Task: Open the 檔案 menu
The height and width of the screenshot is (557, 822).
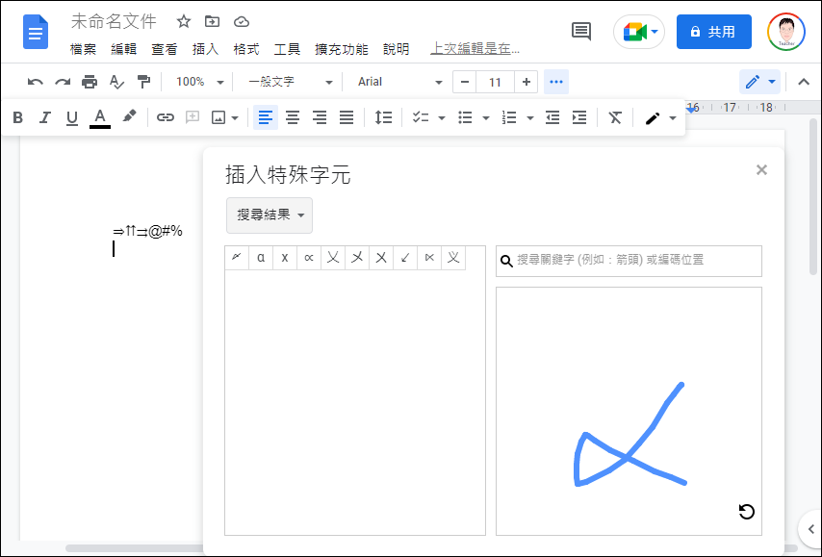Action: click(83, 49)
